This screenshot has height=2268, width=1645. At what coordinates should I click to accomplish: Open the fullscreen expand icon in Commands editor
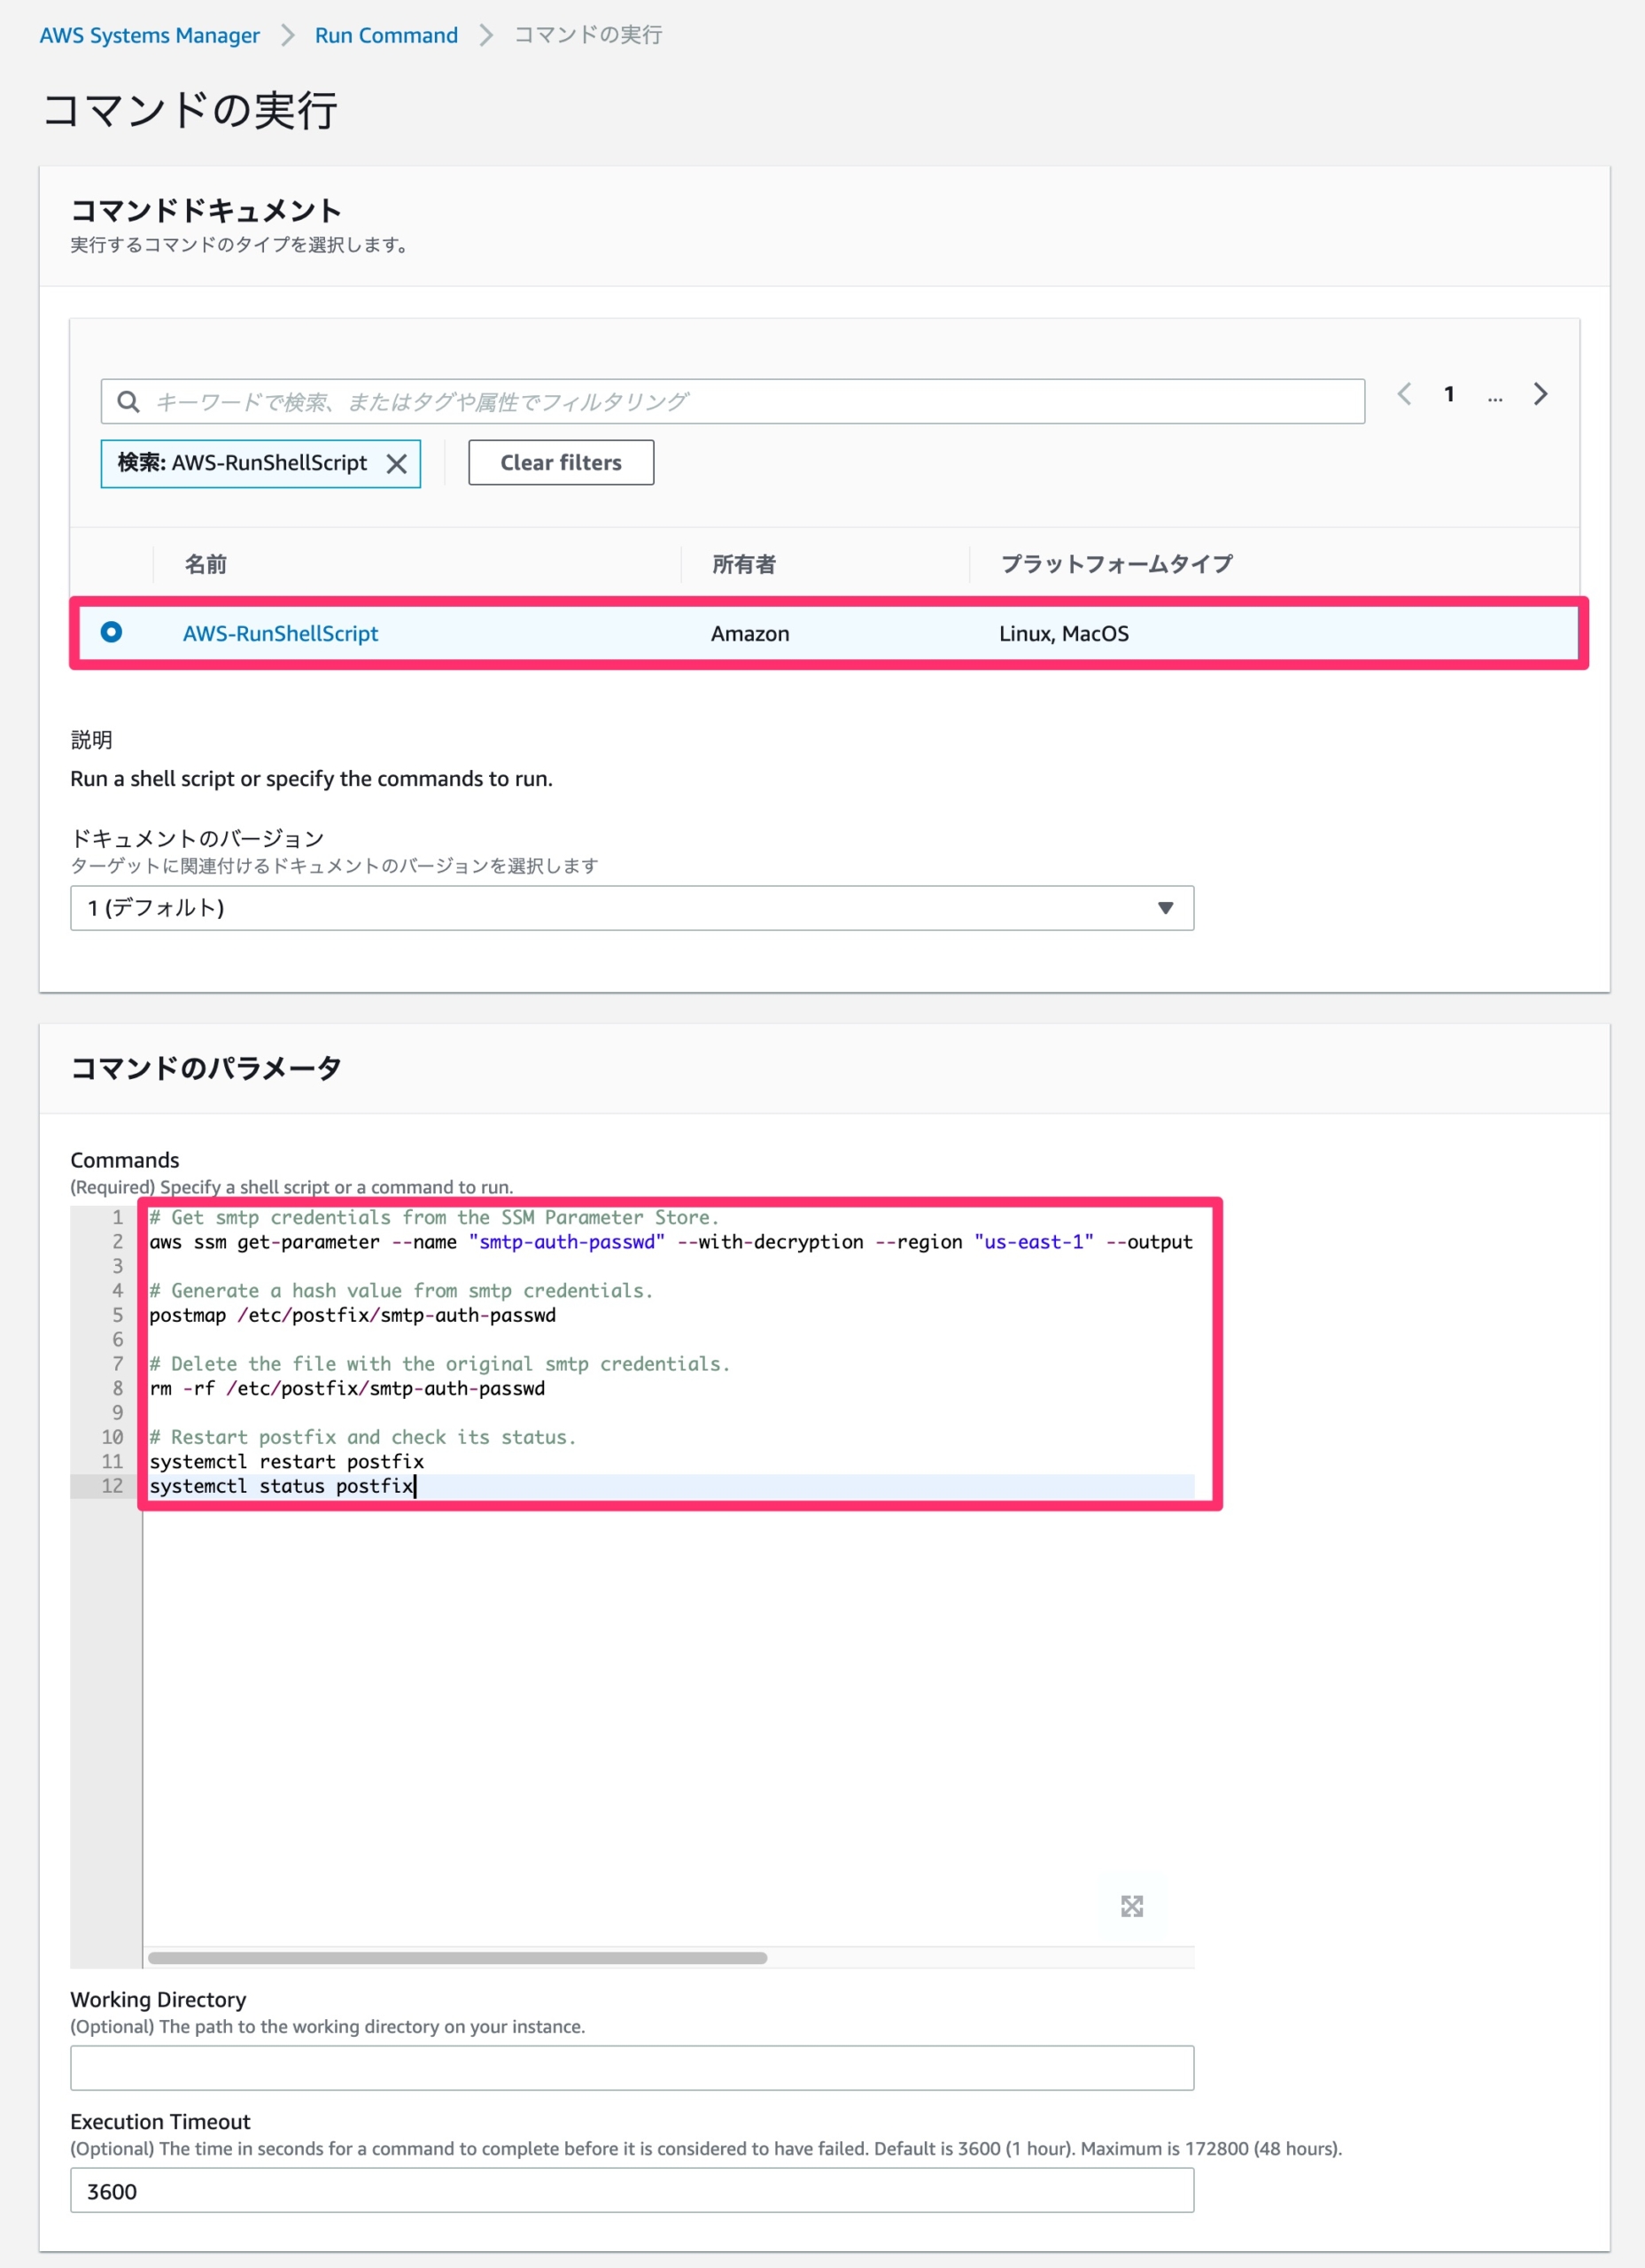coord(1133,1905)
